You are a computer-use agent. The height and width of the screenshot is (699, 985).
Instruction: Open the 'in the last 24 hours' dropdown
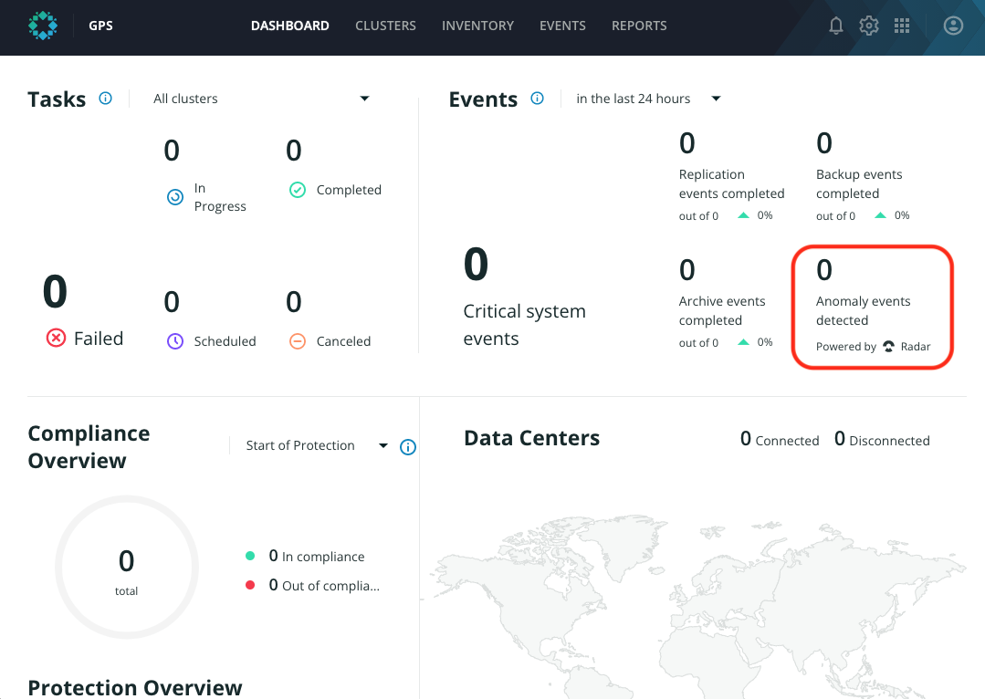click(x=647, y=99)
